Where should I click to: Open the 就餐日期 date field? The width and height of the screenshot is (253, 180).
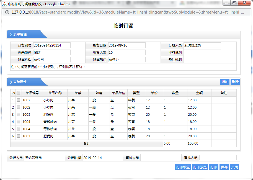[126, 45]
